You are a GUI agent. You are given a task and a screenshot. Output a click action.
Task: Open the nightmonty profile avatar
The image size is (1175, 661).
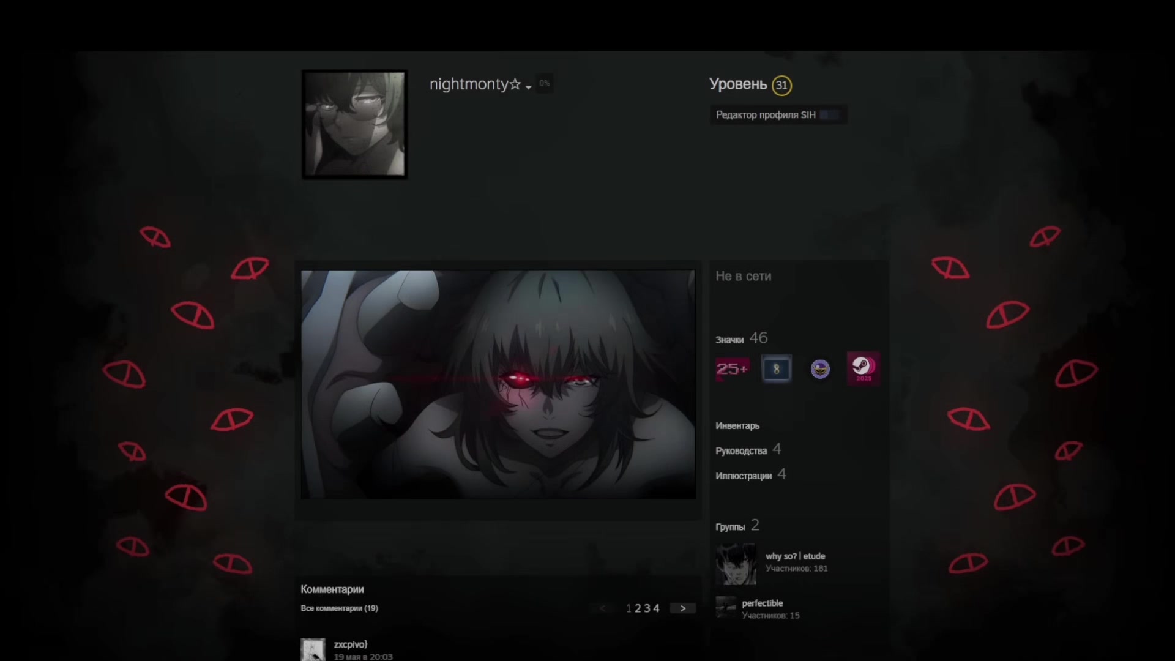pos(354,124)
